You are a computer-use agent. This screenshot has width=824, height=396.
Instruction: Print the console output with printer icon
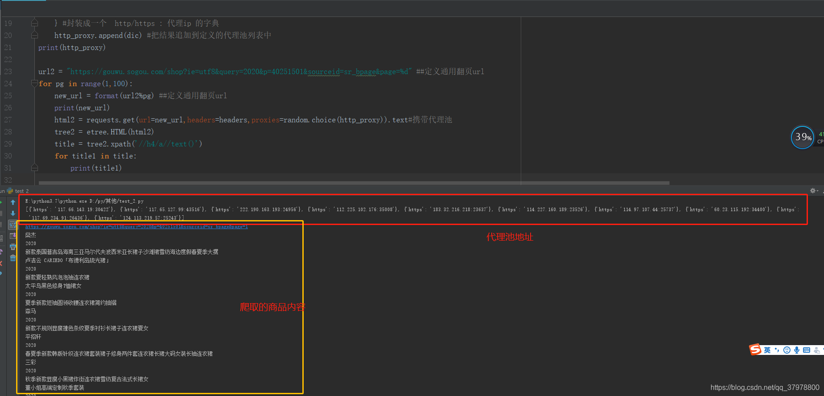pyautogui.click(x=13, y=247)
